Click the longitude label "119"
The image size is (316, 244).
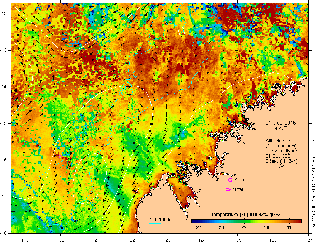click(25, 240)
